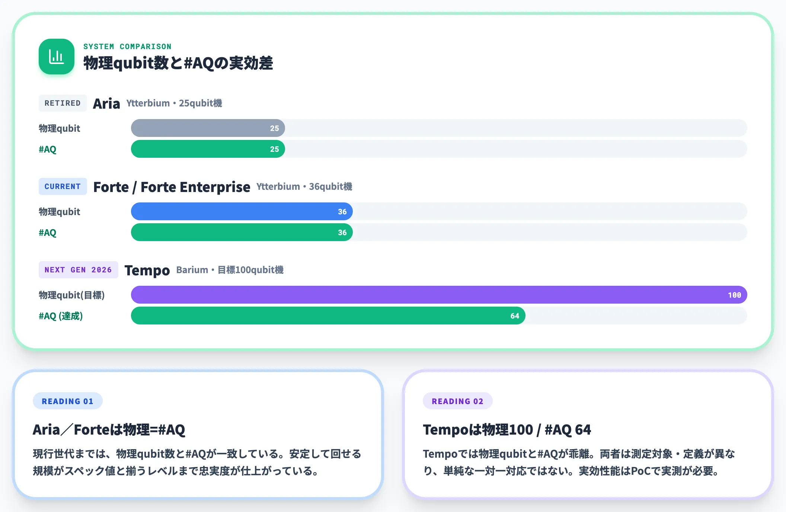The width and height of the screenshot is (786, 512).
Task: Click the 物理qubit label under Aria
Action: coord(60,128)
